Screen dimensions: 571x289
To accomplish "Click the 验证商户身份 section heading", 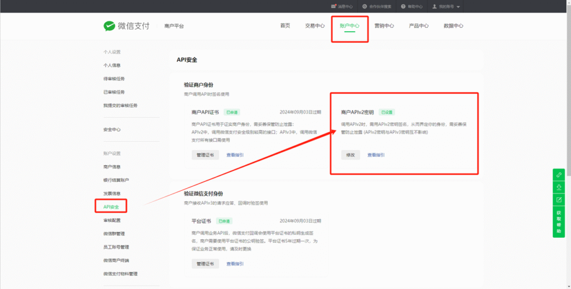I will (199, 85).
